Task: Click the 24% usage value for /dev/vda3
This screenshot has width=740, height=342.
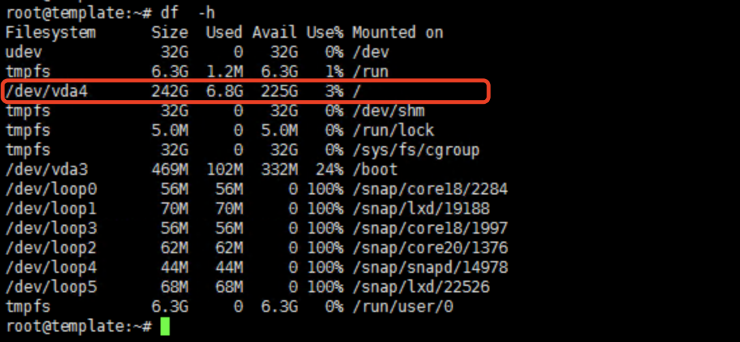Action: (x=330, y=170)
